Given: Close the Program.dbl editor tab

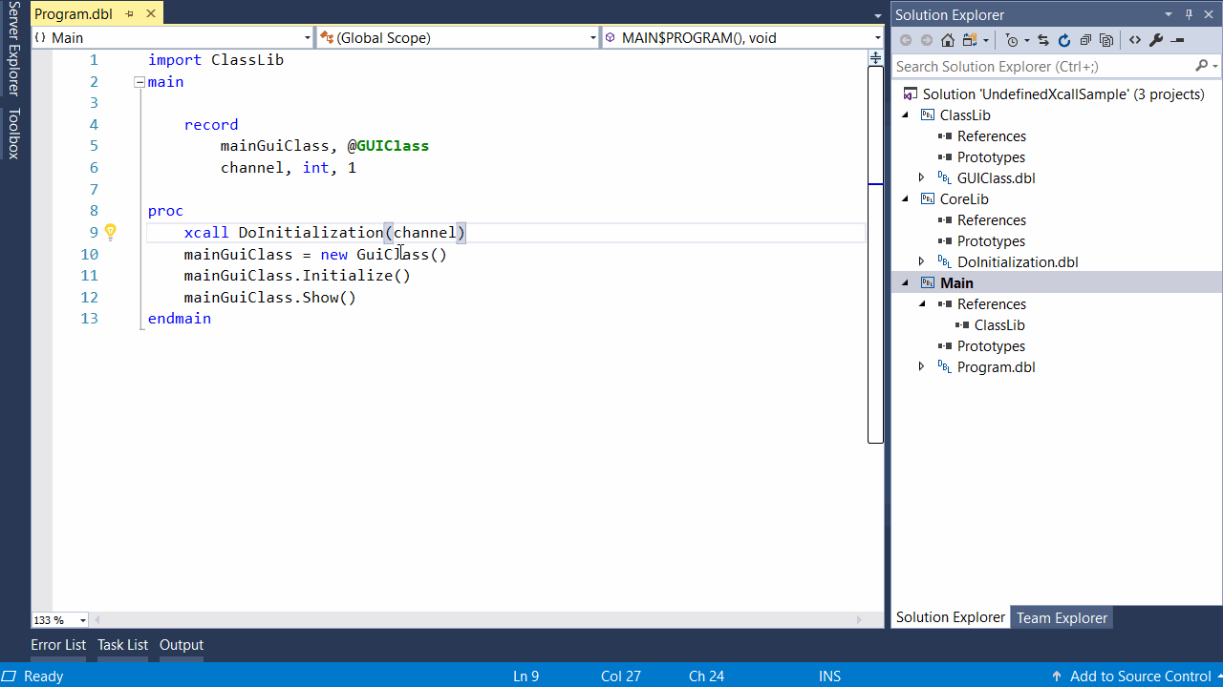Looking at the screenshot, I should pyautogui.click(x=151, y=14).
